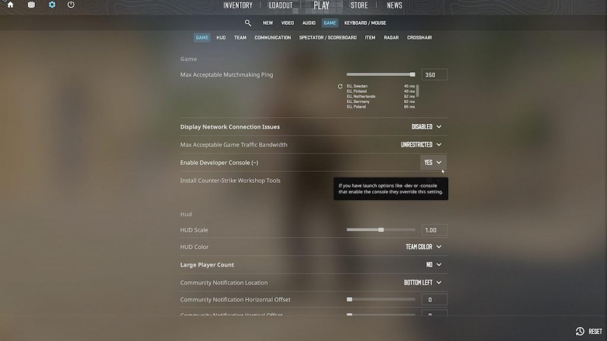Expand the Large Player Count dropdown
The image size is (607, 341).
pyautogui.click(x=433, y=265)
